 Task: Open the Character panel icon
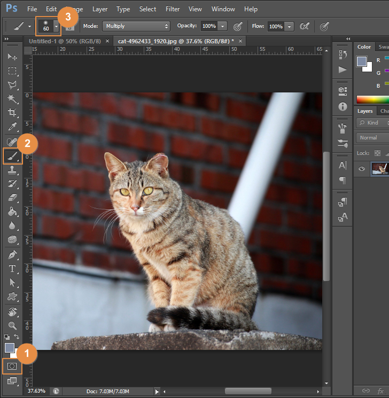click(x=343, y=165)
